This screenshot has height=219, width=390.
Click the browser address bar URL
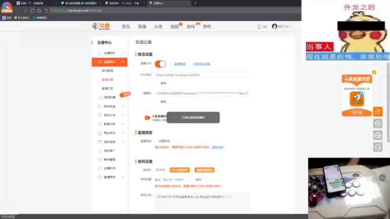pos(80,11)
